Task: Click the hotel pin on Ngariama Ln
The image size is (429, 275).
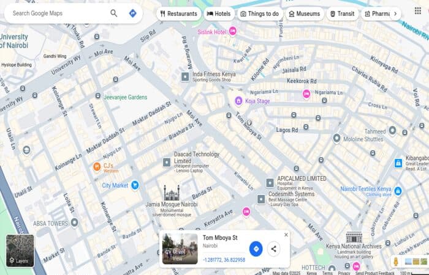Action: [x=306, y=94]
